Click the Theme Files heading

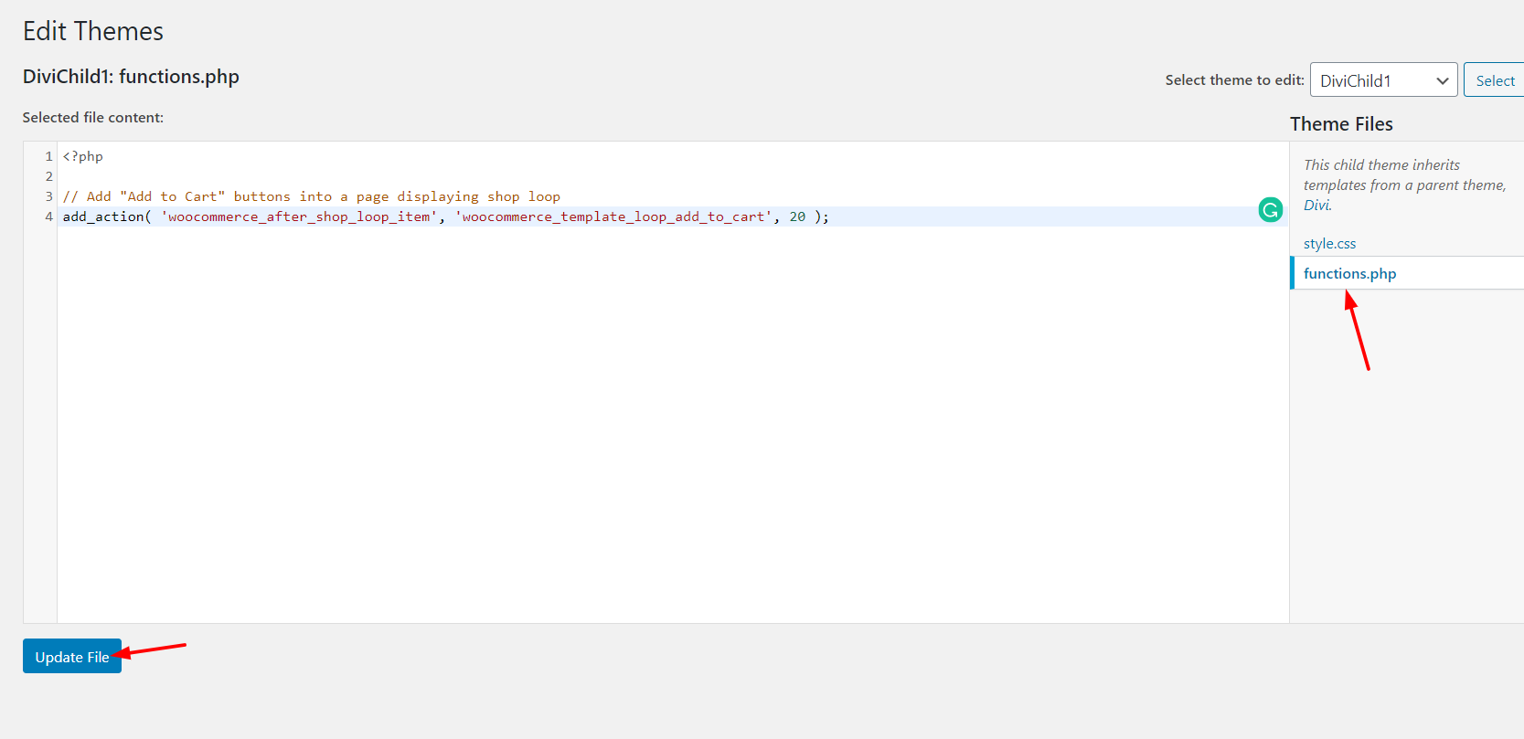coord(1341,124)
